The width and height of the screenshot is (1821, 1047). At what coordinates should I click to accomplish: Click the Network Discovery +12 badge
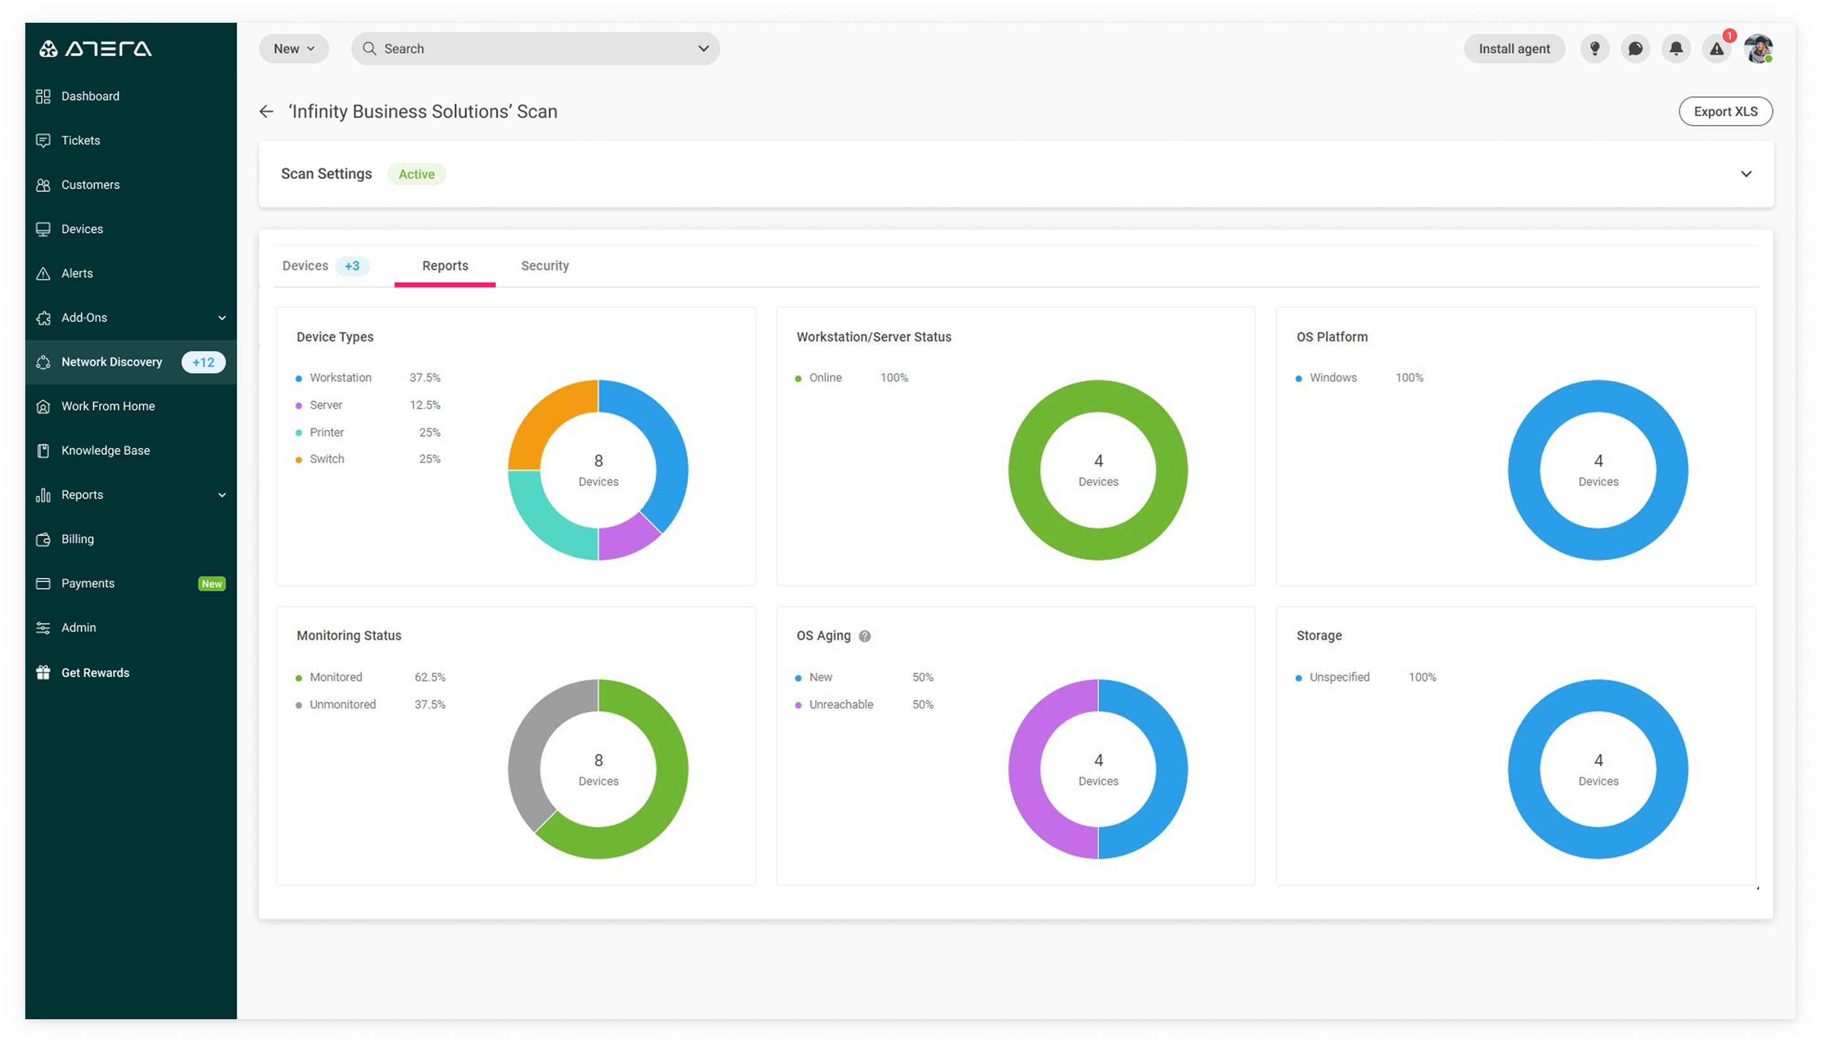click(204, 362)
